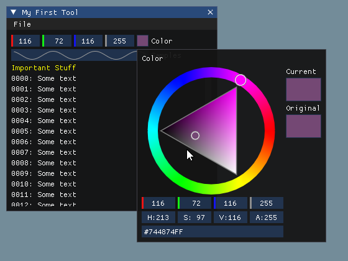Click the Color label beside main swatch
Screen dimensions: 348x261
pyautogui.click(x=162, y=41)
